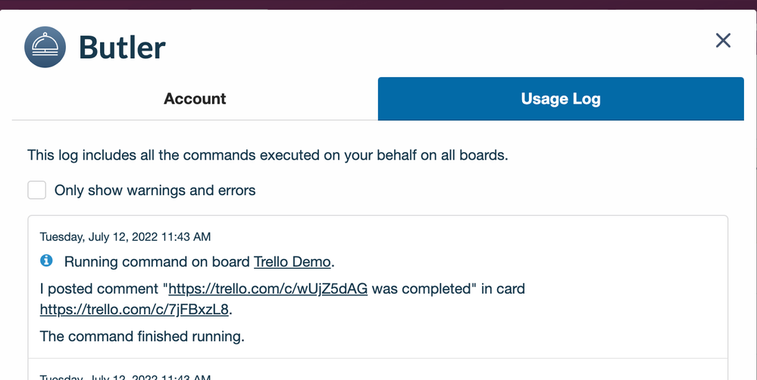757x380 pixels.
Task: Select the Usage Log tab
Action: coord(561,99)
